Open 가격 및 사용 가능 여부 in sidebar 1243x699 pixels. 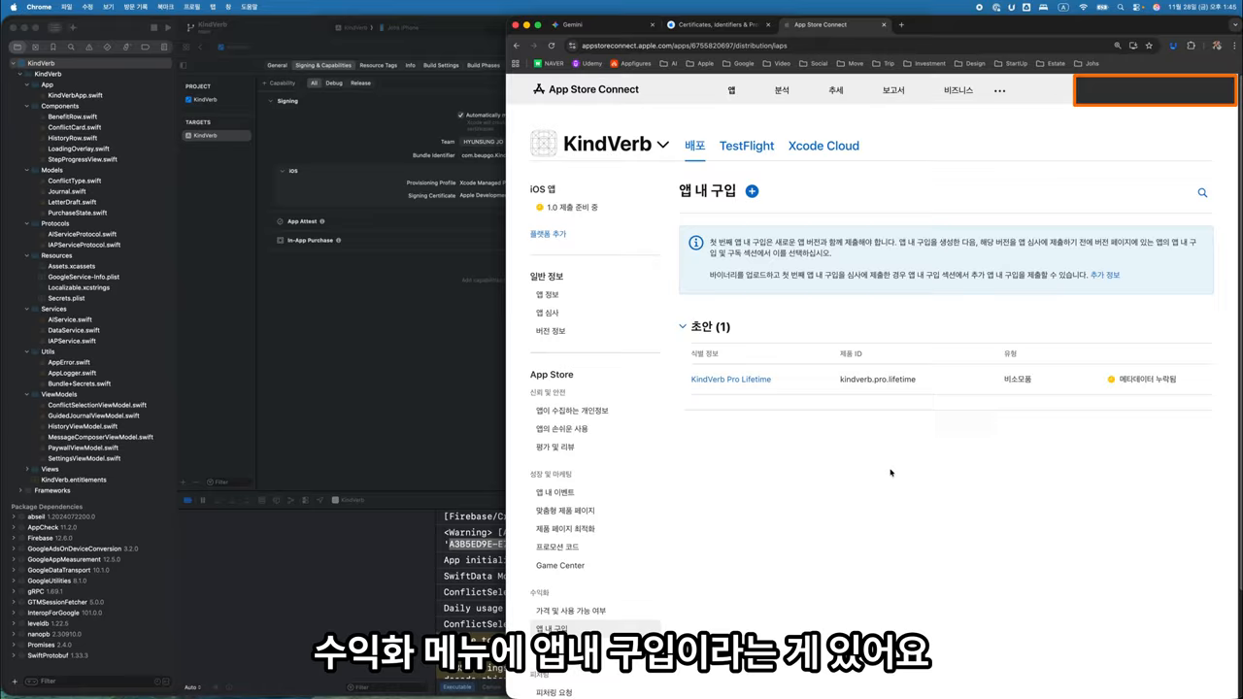point(571,611)
